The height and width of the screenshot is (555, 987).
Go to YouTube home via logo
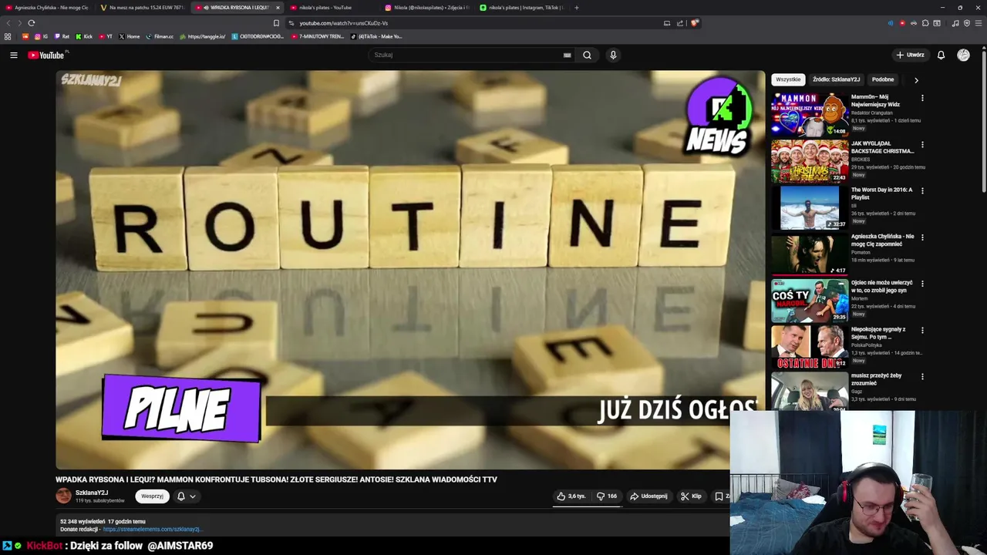46,55
